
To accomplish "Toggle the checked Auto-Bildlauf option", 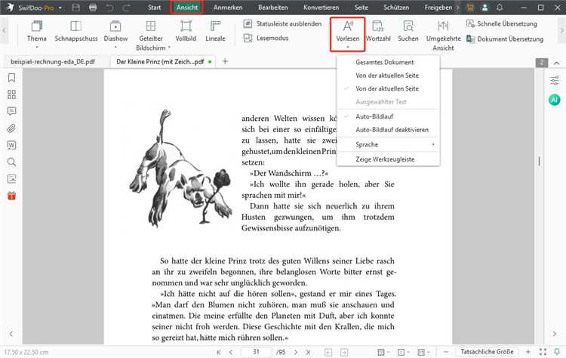I will [x=388, y=116].
